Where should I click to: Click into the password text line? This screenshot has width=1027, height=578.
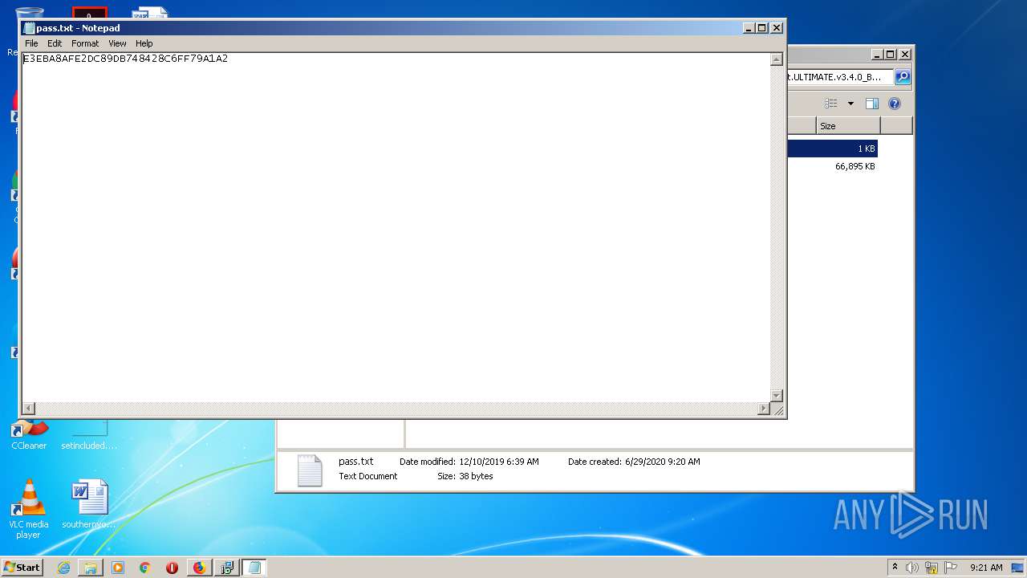coord(125,59)
